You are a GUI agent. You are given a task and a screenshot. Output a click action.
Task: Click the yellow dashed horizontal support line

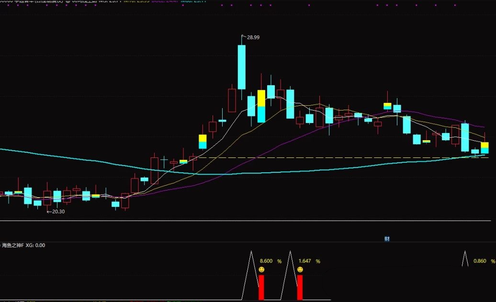point(335,157)
